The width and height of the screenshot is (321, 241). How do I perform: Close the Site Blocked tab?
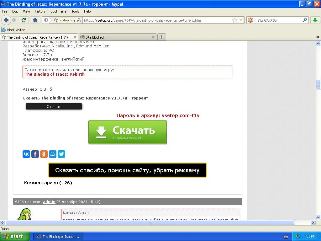tap(153, 37)
